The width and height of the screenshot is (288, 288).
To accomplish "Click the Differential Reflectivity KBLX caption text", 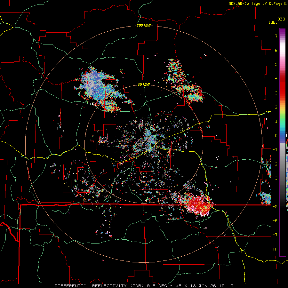I will point(144,286).
